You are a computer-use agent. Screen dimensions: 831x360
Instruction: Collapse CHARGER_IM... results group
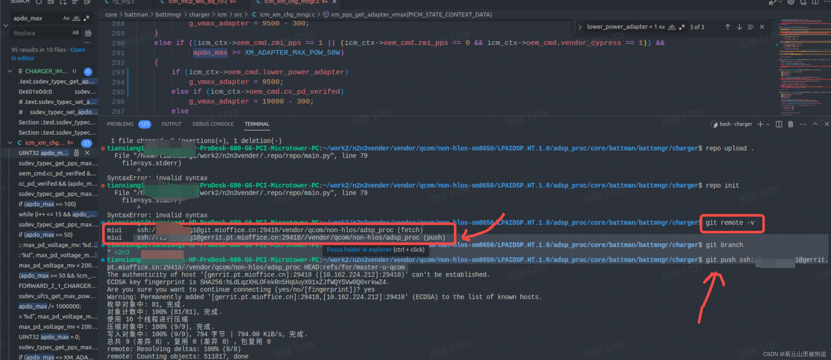tap(10, 71)
